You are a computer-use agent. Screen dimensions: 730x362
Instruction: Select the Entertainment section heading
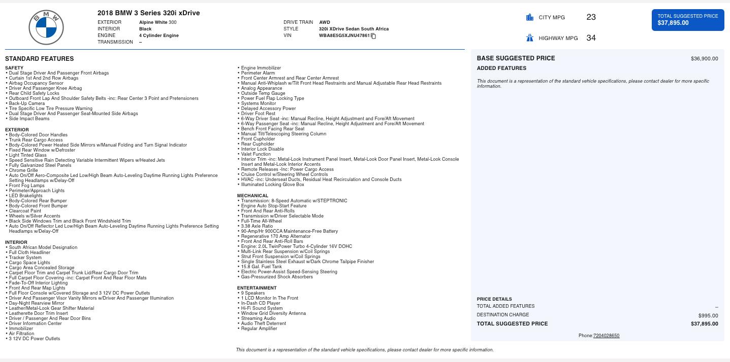click(x=257, y=288)
